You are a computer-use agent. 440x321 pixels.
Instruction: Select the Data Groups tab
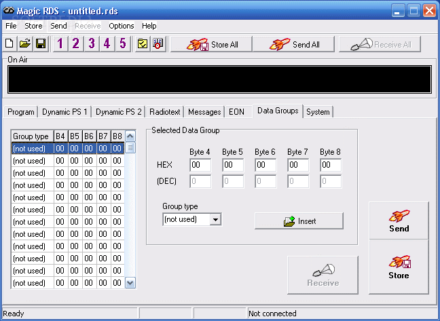278,111
